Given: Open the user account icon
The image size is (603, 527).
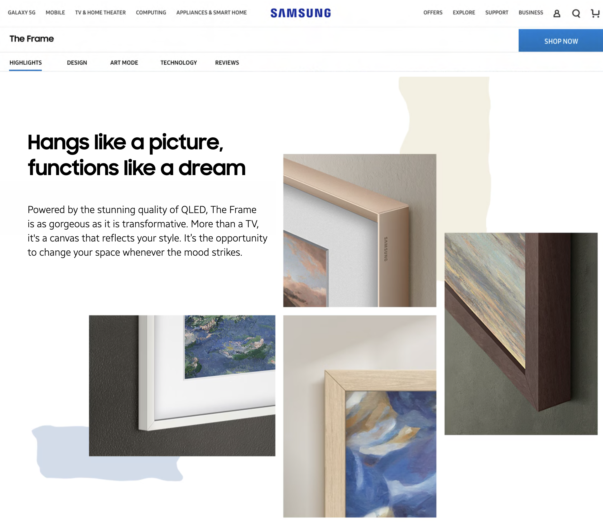Looking at the screenshot, I should [557, 13].
